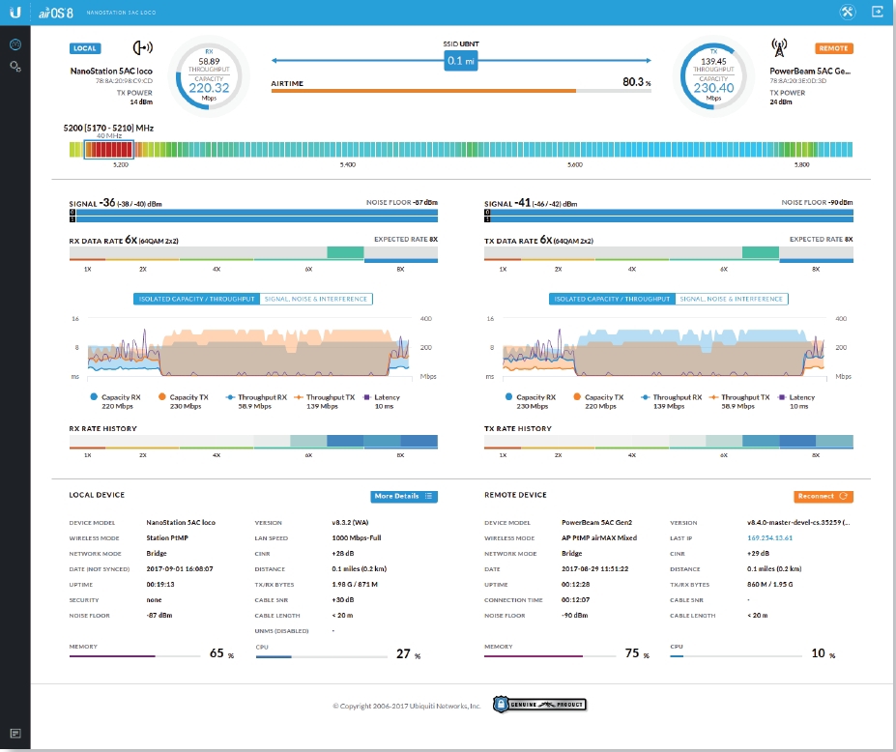Open the tools wrench icon
Viewport: 896px width, 752px height.
[847, 12]
